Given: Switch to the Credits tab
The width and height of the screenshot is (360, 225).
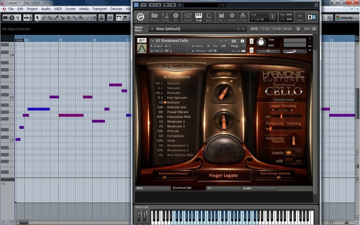Looking at the screenshot, I should tap(259, 188).
